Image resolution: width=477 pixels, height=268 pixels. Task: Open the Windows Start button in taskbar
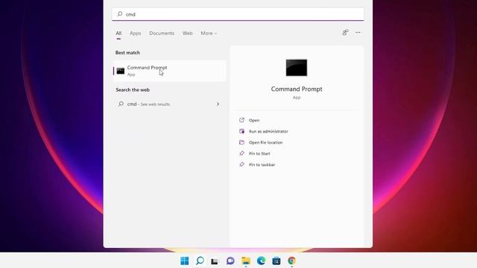click(185, 261)
